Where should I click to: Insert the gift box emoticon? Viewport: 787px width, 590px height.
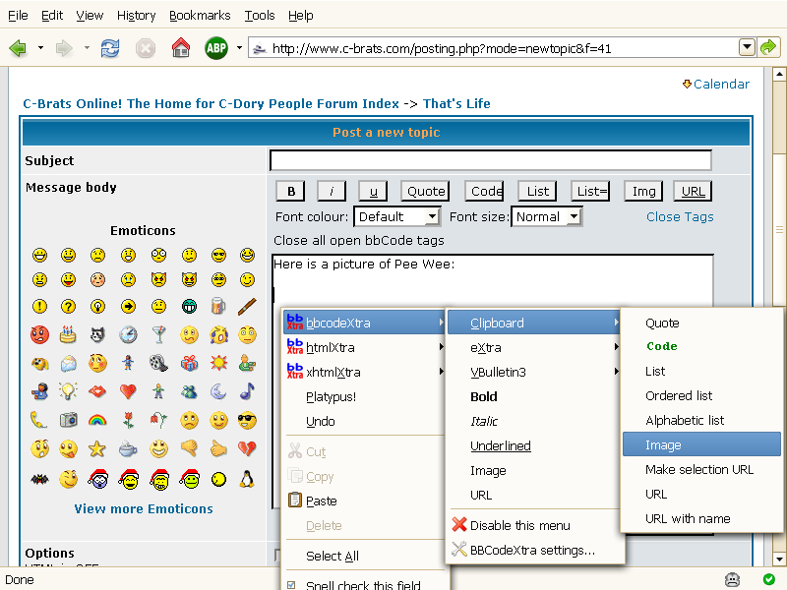point(189,362)
